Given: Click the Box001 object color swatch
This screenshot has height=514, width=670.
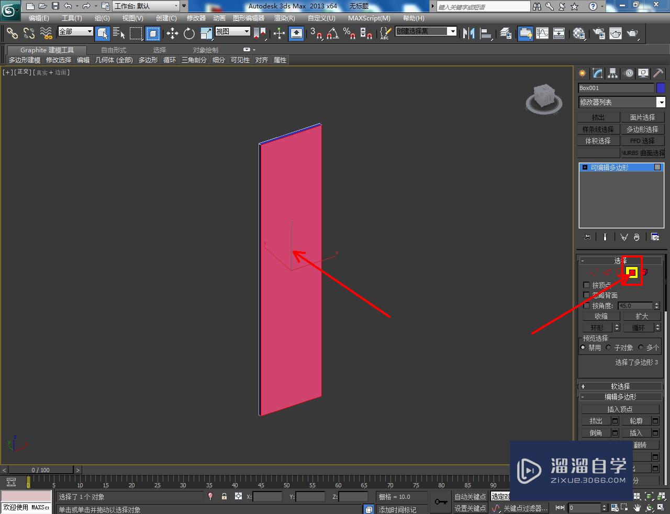Looking at the screenshot, I should pyautogui.click(x=661, y=88).
